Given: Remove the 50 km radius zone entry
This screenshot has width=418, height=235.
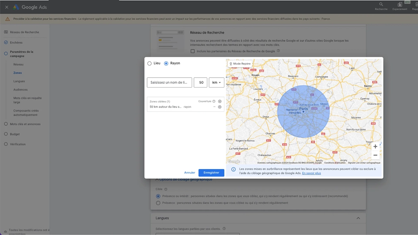Looking at the screenshot, I should pos(220,107).
